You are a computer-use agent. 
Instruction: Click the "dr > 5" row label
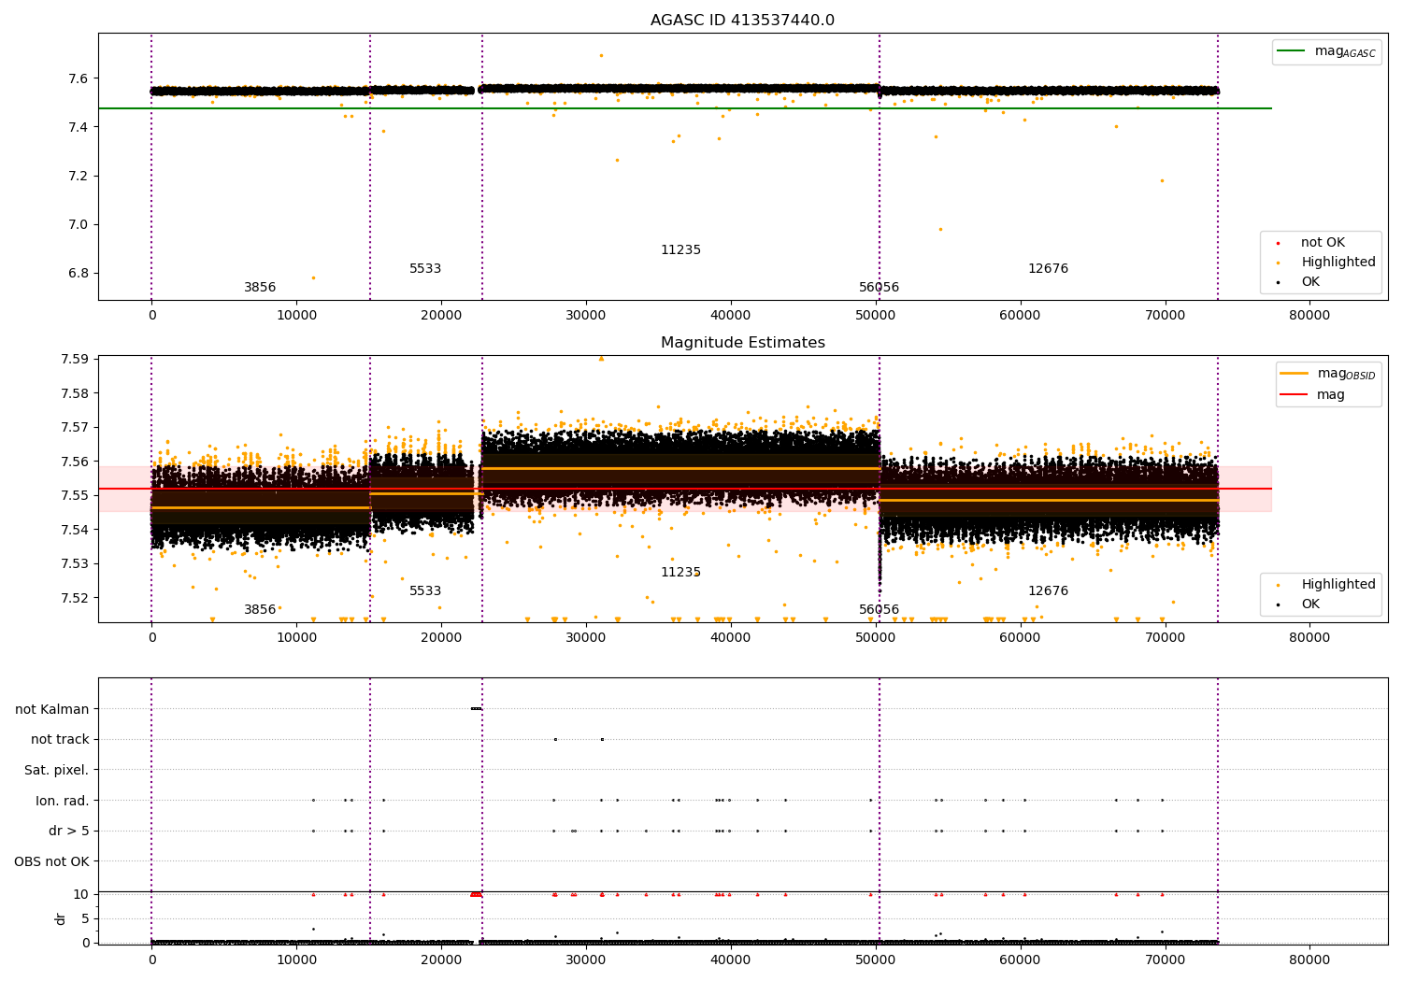pos(69,831)
